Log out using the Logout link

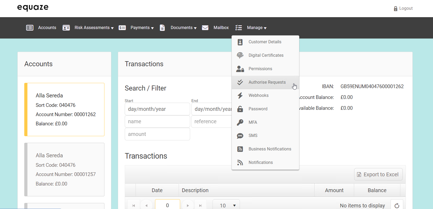pyautogui.click(x=403, y=8)
